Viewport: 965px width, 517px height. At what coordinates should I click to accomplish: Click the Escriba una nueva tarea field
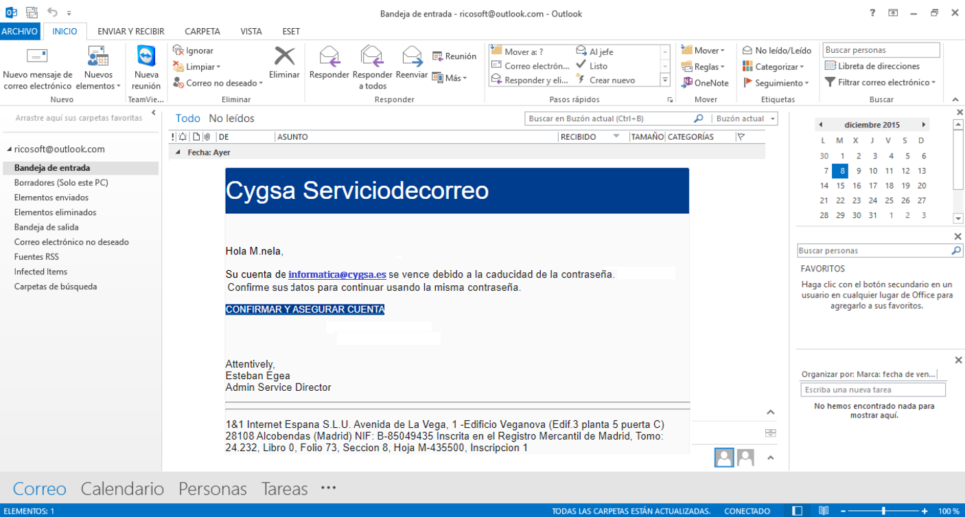[872, 389]
